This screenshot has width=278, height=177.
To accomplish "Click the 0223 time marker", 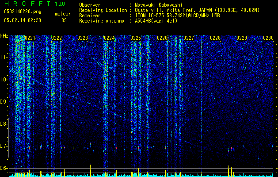I will point(83,38).
